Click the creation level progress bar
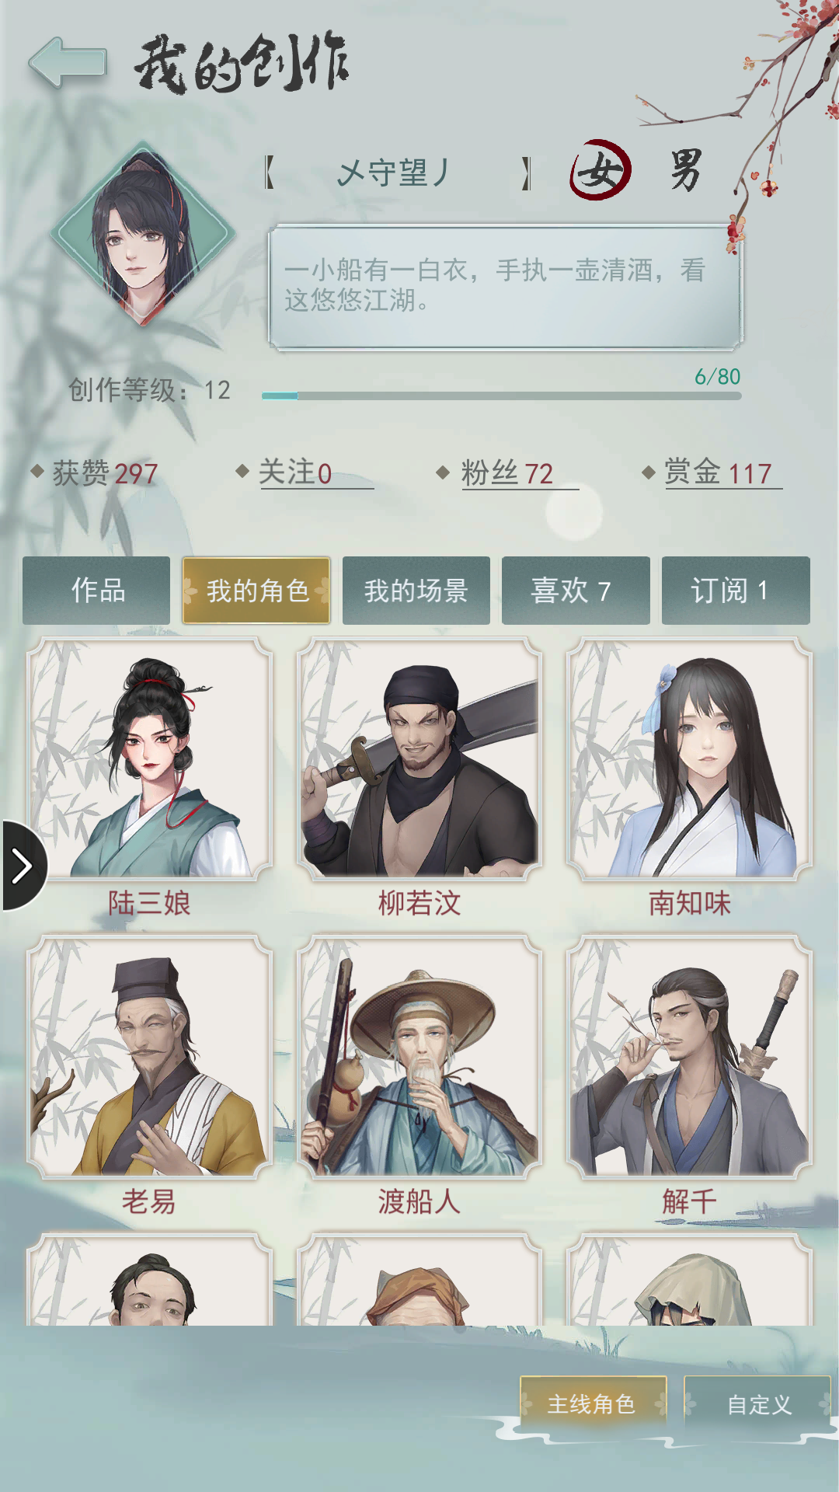 (501, 396)
